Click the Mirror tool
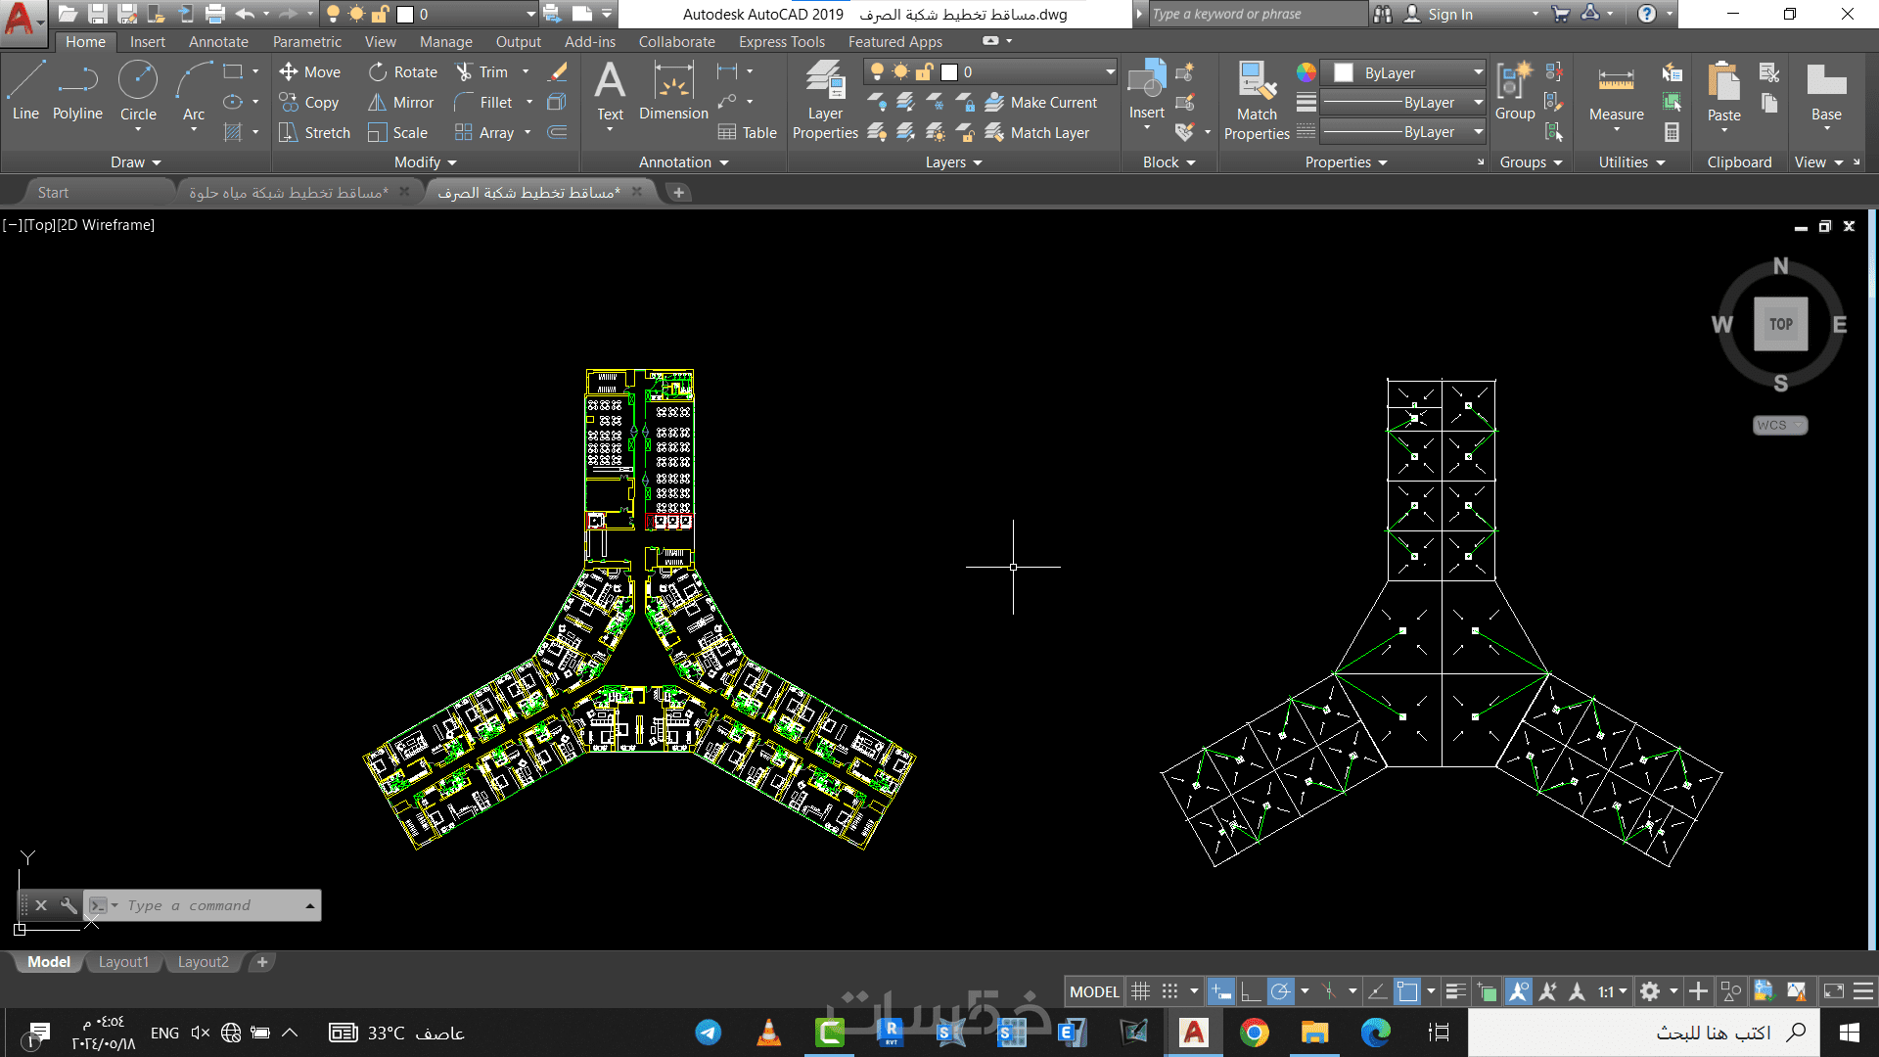Screen dimensions: 1879x1057 (x=400, y=103)
